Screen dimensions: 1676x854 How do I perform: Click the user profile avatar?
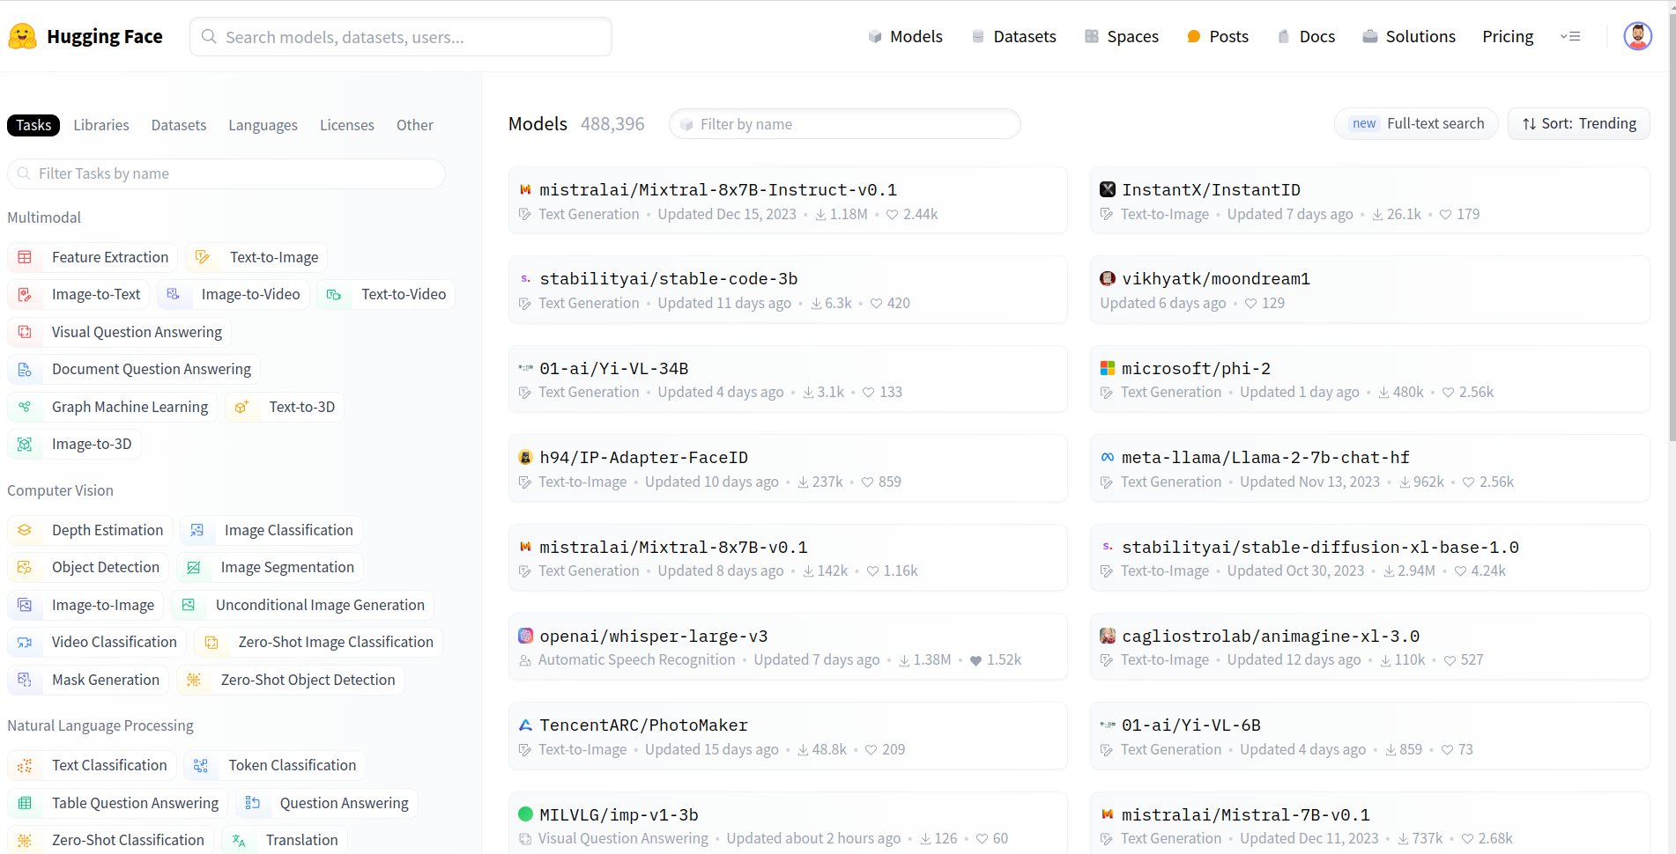click(x=1637, y=36)
